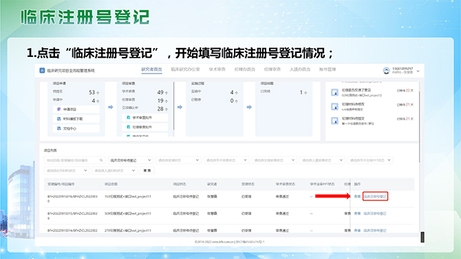Viewport: 461px width, 259px height.
Task: Open the user account chevron menu
Action: pyautogui.click(x=418, y=71)
